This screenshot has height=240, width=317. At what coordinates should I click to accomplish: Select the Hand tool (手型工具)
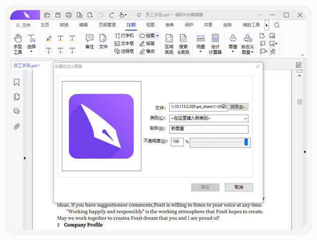[18, 44]
